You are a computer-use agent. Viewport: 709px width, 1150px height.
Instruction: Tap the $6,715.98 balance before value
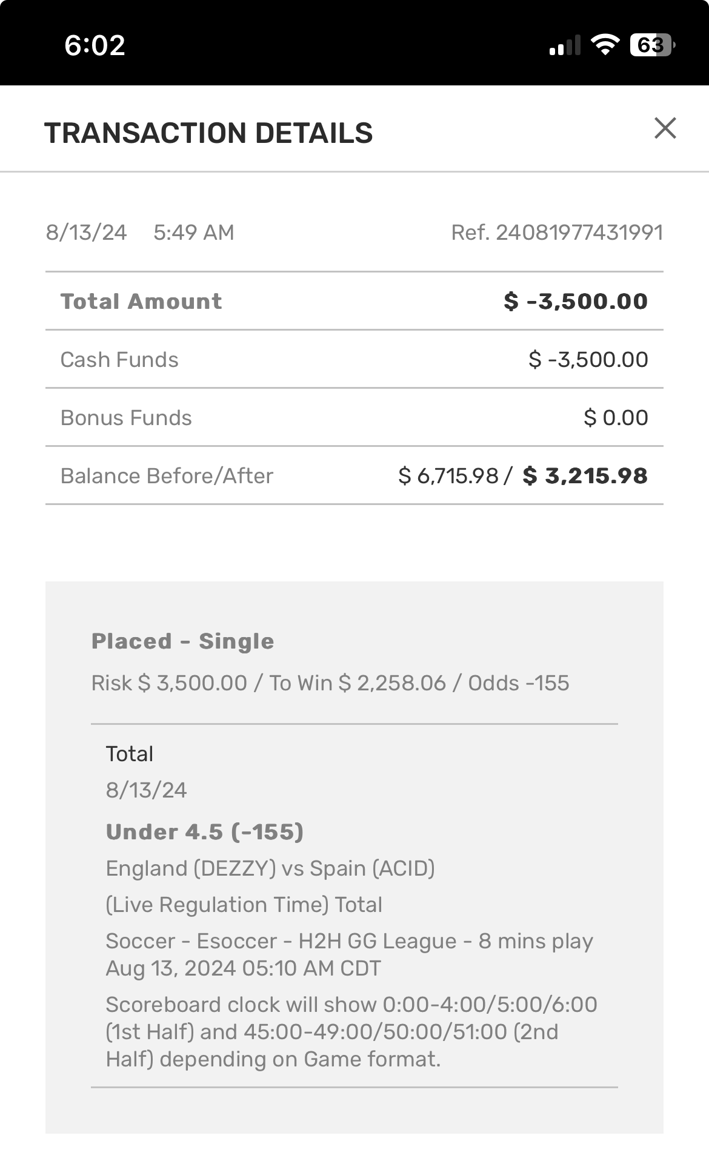pyautogui.click(x=448, y=476)
